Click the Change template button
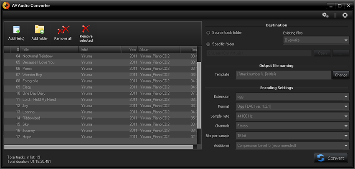 pyautogui.click(x=340, y=75)
